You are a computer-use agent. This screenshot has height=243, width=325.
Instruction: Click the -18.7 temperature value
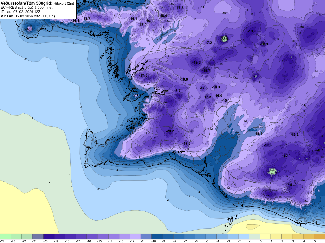tap(176, 91)
